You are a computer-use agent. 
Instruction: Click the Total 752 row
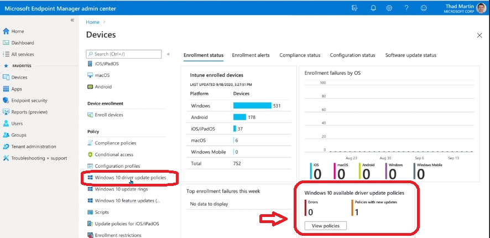click(x=239, y=164)
